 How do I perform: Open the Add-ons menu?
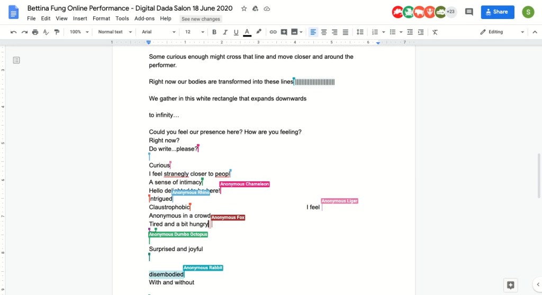[x=144, y=19]
